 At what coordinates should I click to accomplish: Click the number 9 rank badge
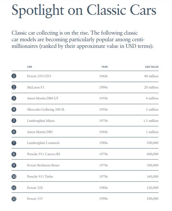point(14,165)
